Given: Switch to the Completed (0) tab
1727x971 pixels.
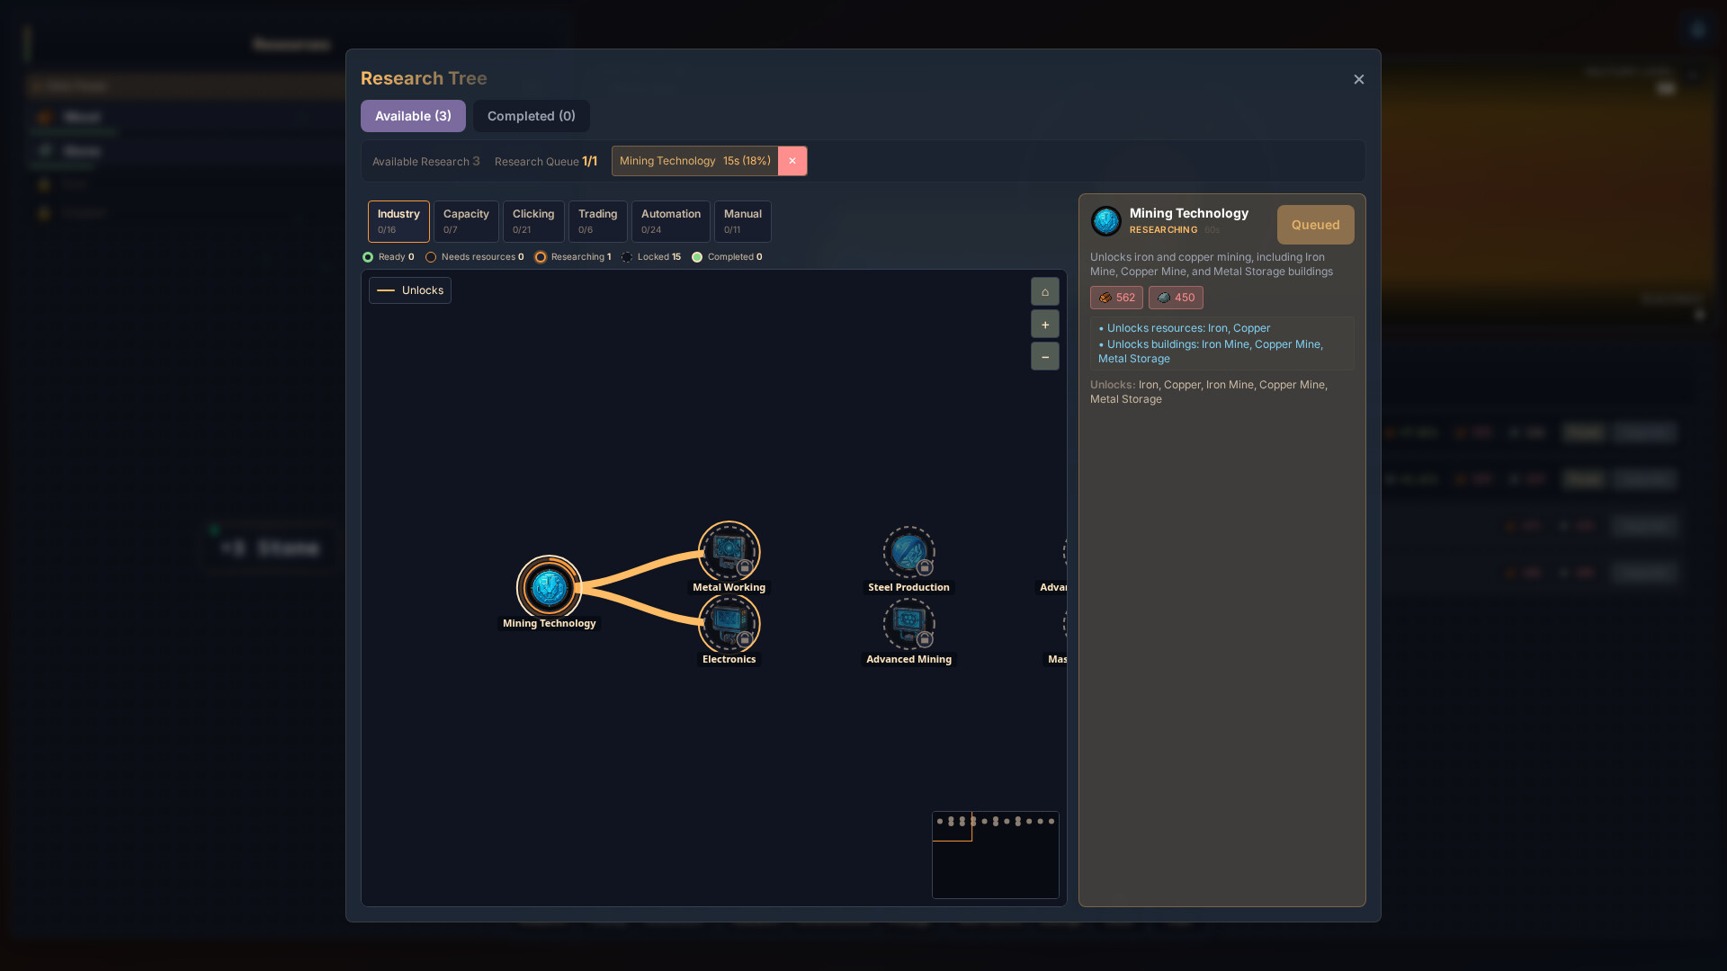Looking at the screenshot, I should (531, 116).
